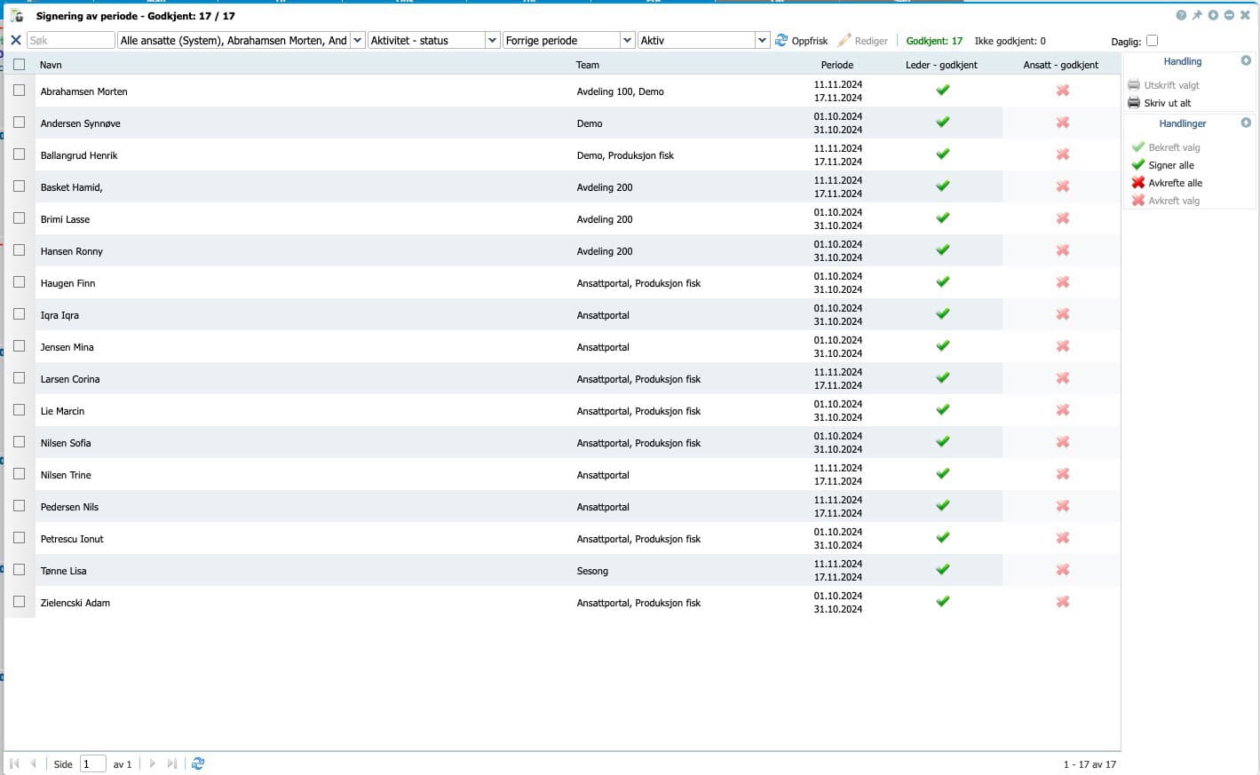Sort by the Team column header

click(588, 65)
